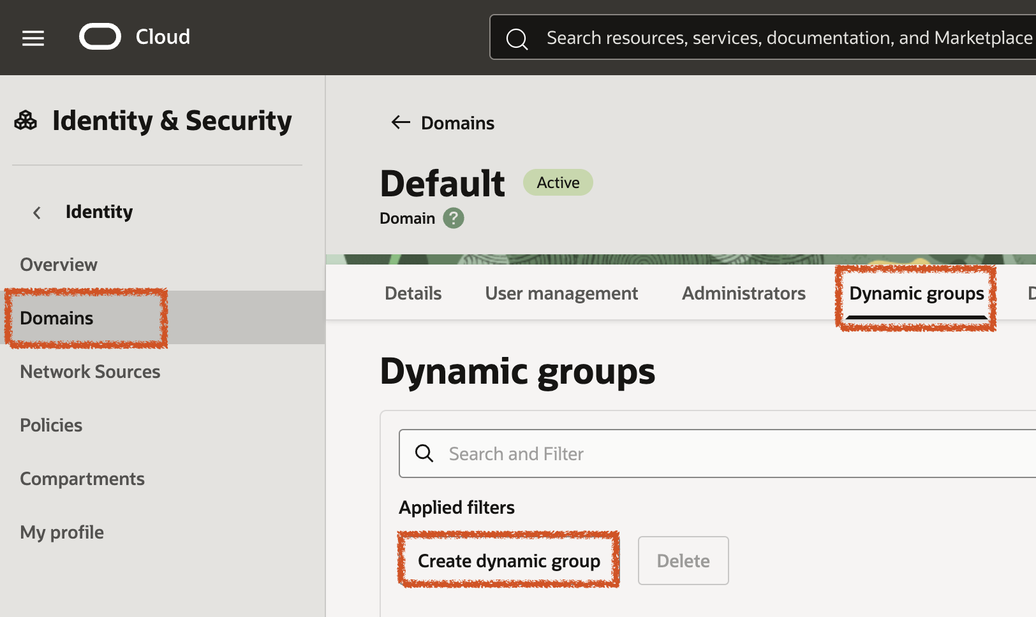
Task: Collapse the Identity section with the left chevron
Action: (x=37, y=212)
